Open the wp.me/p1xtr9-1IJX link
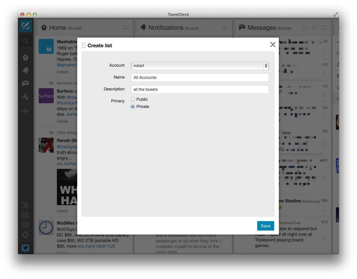The image size is (357, 279). (97, 246)
